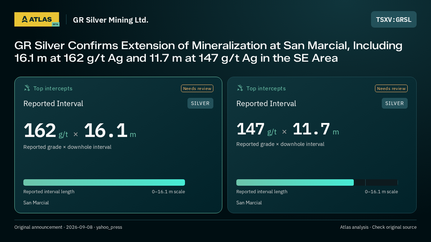Click the Top intercepts label in the 147 g/t card
This screenshot has height=242, width=431.
[x=266, y=88]
